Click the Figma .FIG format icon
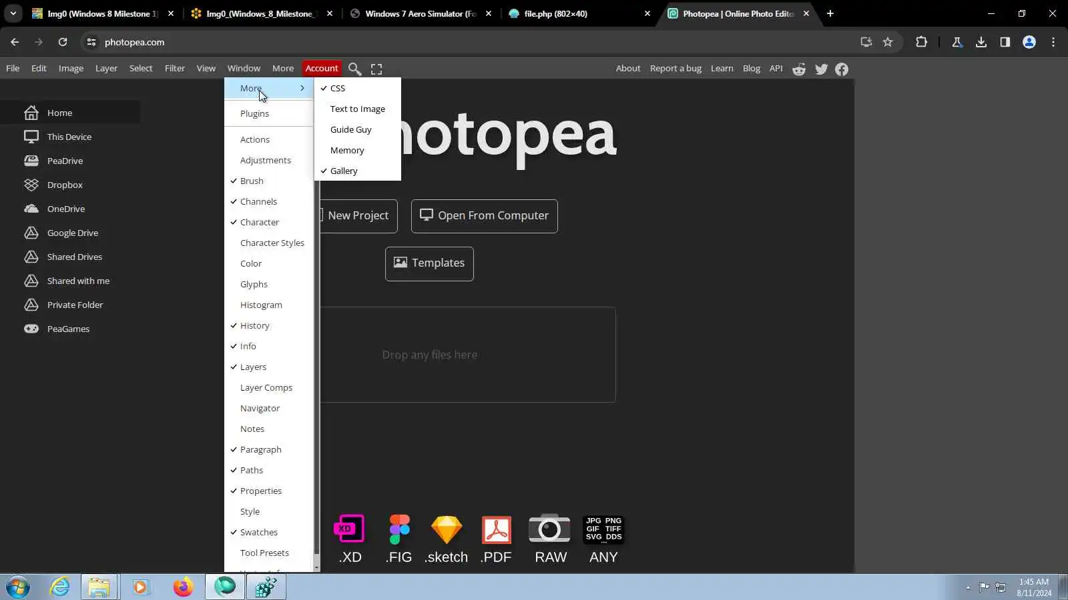 (x=399, y=529)
